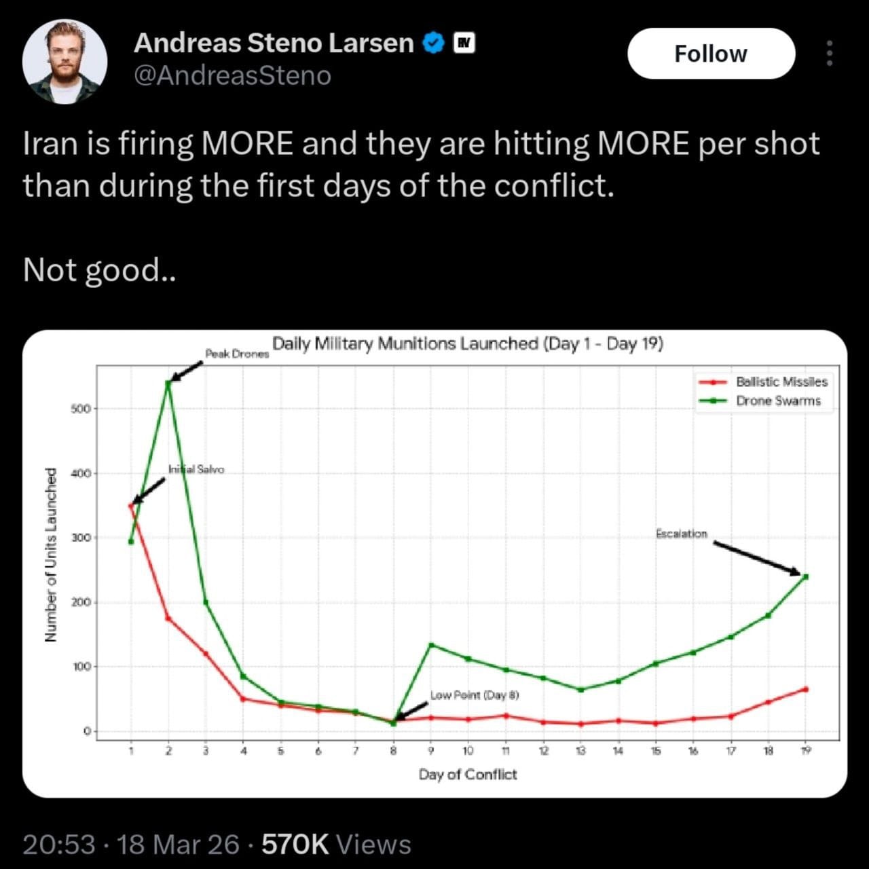Click the Initial Salvo red data point

(130, 506)
